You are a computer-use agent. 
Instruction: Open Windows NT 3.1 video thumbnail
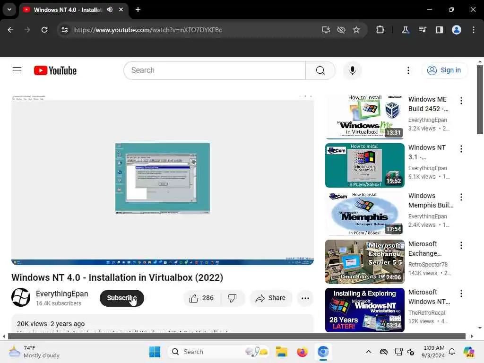point(364,165)
